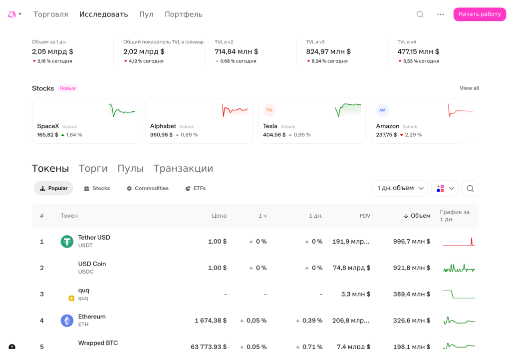Sort by Цена column header
The image size is (511, 349).
click(219, 216)
